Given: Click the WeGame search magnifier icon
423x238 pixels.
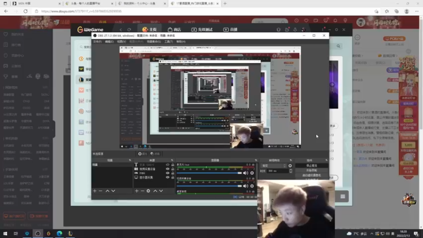Looking at the screenshot, I should click(x=338, y=46).
